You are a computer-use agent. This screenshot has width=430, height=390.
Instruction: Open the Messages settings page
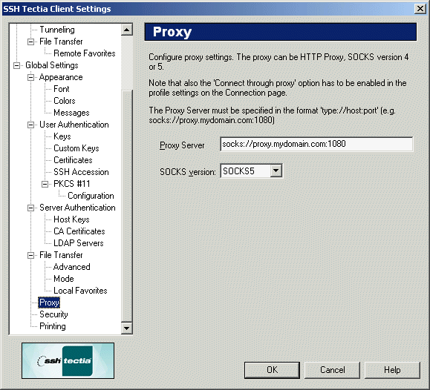pos(71,113)
